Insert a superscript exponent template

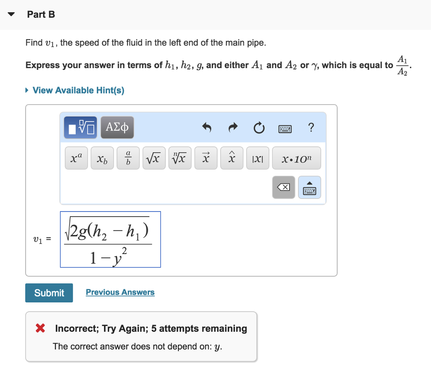(x=76, y=158)
